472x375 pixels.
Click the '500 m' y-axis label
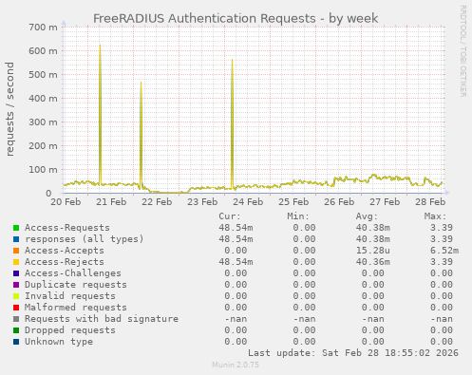[43, 75]
